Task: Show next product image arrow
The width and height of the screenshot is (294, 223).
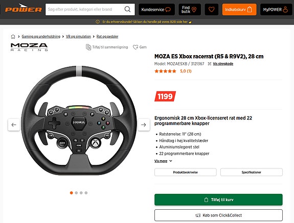Action: coord(144,125)
